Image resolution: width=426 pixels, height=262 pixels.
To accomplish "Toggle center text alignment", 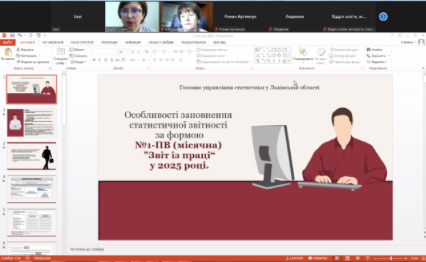I will (x=161, y=60).
